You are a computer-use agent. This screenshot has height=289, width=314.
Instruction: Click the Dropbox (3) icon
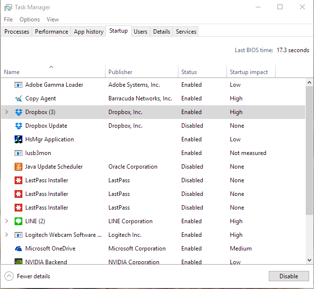pyautogui.click(x=18, y=112)
